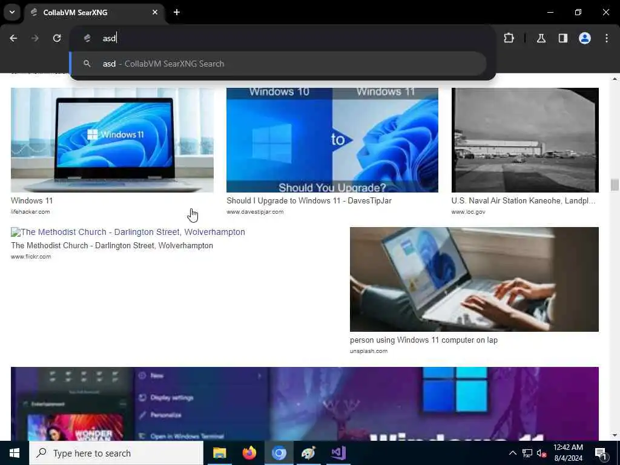
Task: Open the clock showing 12:42 AM
Action: (568, 453)
